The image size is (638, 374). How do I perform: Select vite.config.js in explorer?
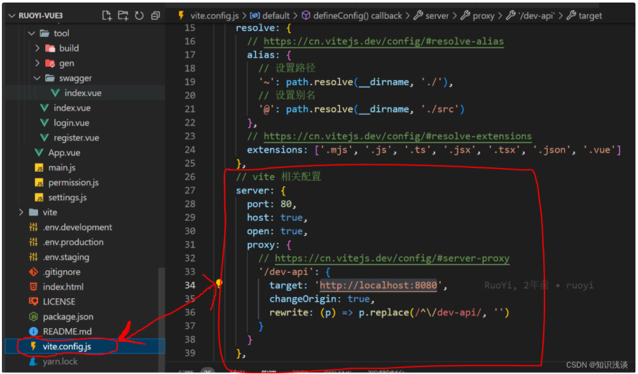[x=85, y=346]
